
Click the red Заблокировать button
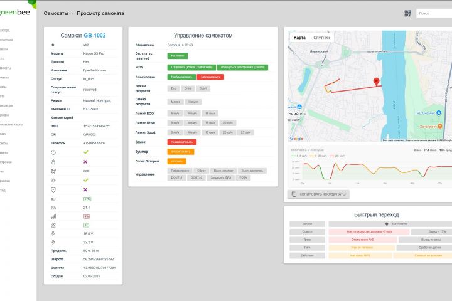[x=210, y=77]
